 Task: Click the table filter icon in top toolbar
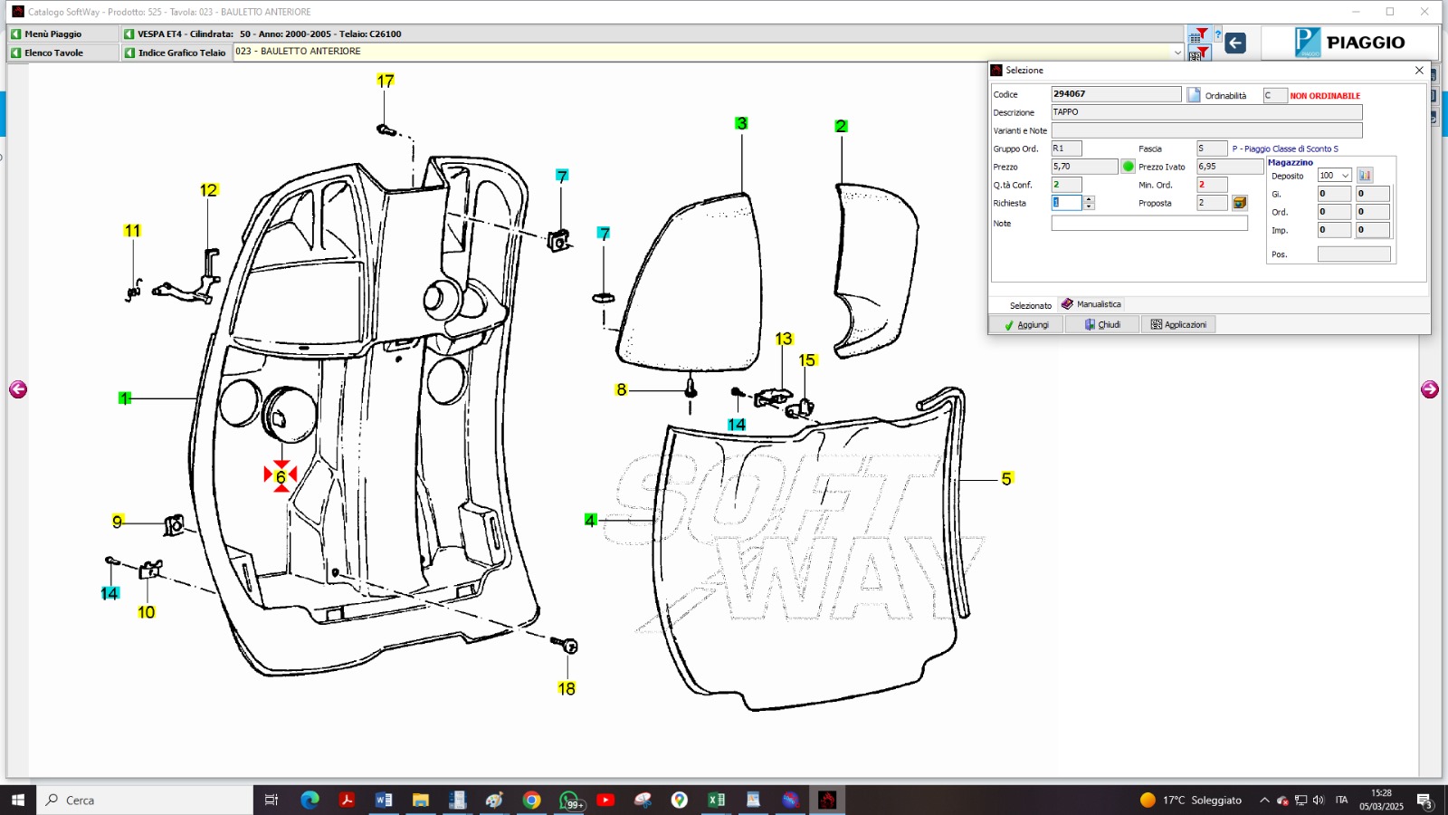point(1196,35)
